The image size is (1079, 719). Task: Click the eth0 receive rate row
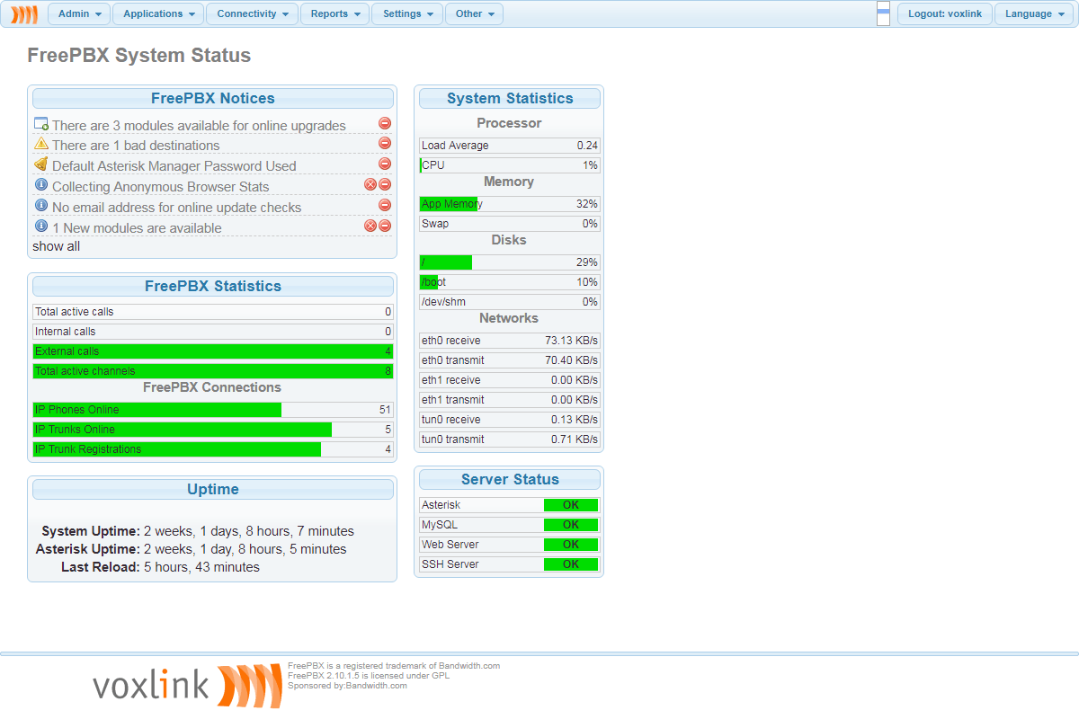click(510, 341)
